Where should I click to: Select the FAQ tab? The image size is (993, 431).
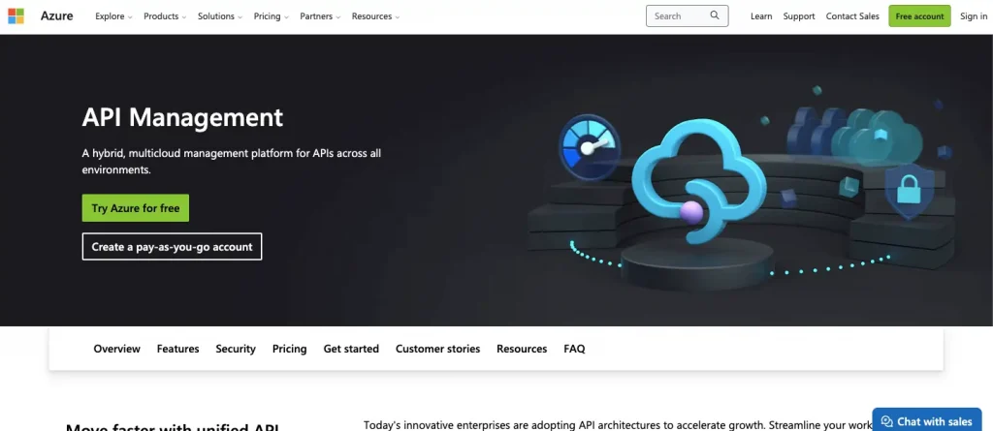(574, 349)
